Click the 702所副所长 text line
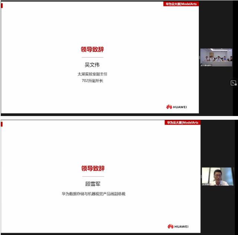The width and height of the screenshot is (238, 235). pyautogui.click(x=92, y=80)
